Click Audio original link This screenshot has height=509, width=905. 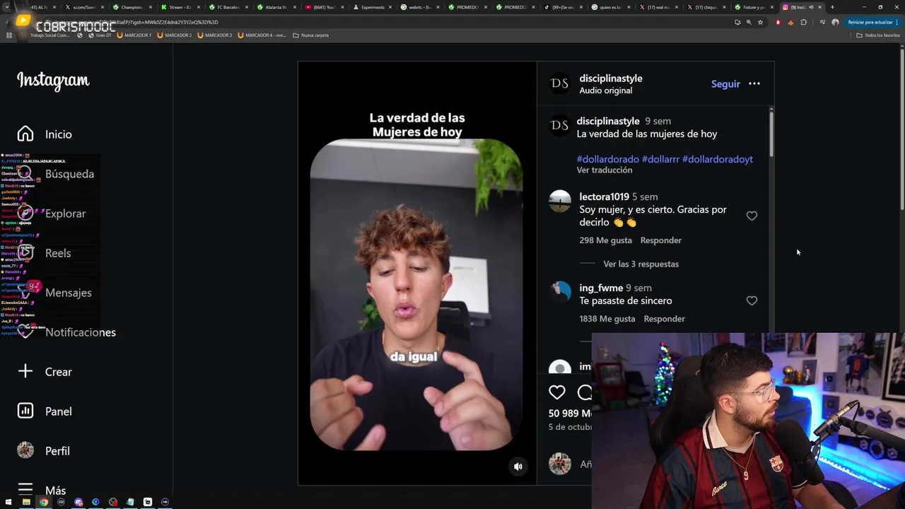tap(606, 90)
